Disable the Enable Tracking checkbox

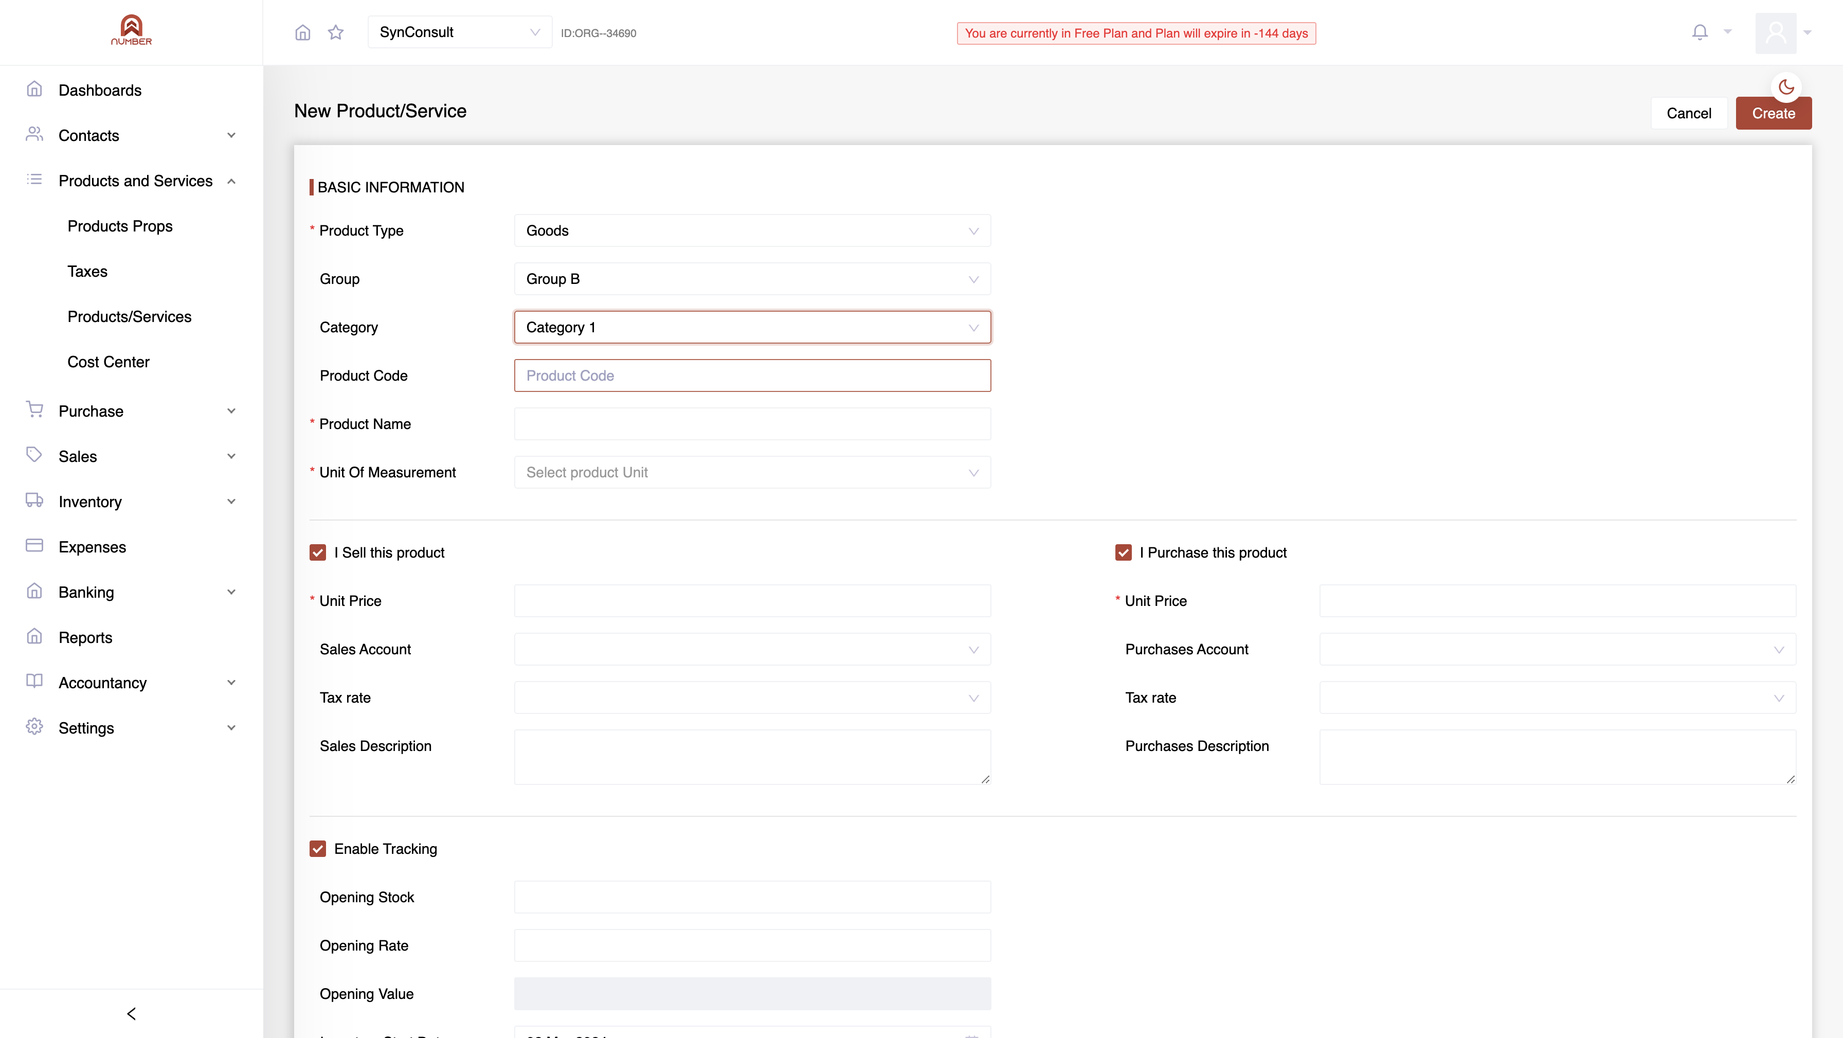[x=318, y=849]
